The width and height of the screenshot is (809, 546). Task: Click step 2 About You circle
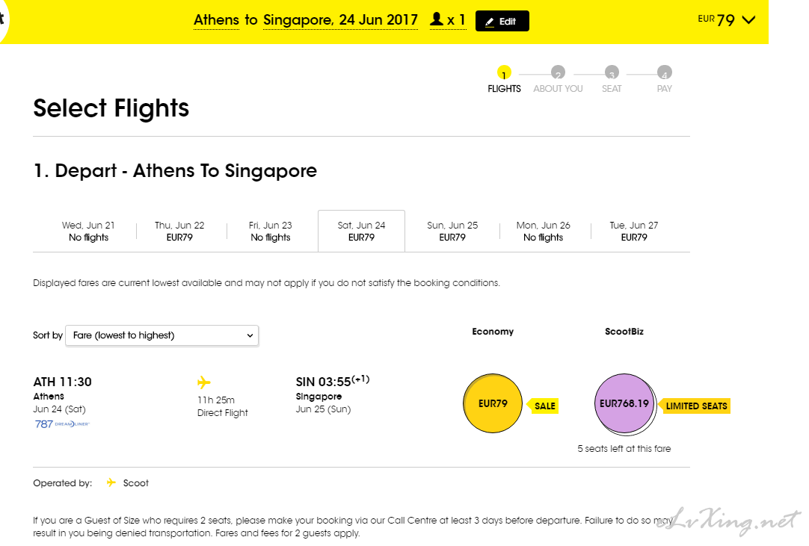tap(558, 73)
